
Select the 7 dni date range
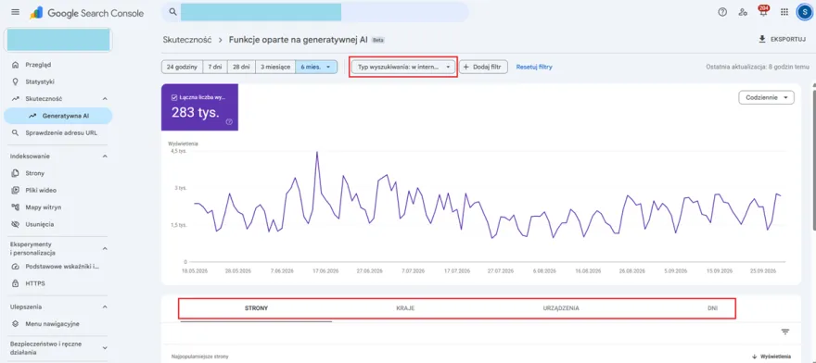215,67
